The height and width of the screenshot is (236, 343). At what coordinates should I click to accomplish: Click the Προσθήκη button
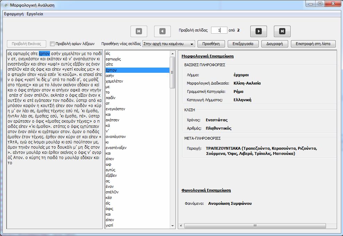click(211, 44)
